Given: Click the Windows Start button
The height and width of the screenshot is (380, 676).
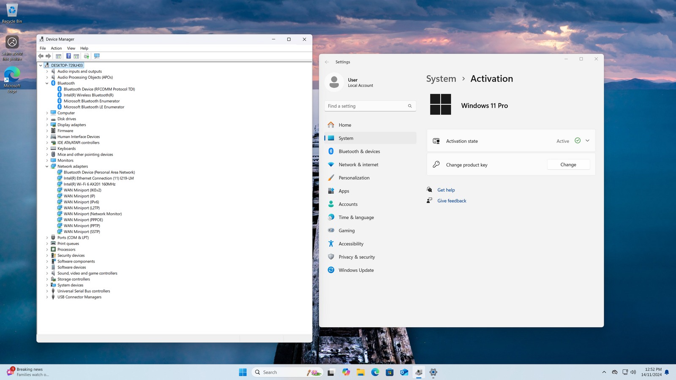Looking at the screenshot, I should (x=243, y=372).
